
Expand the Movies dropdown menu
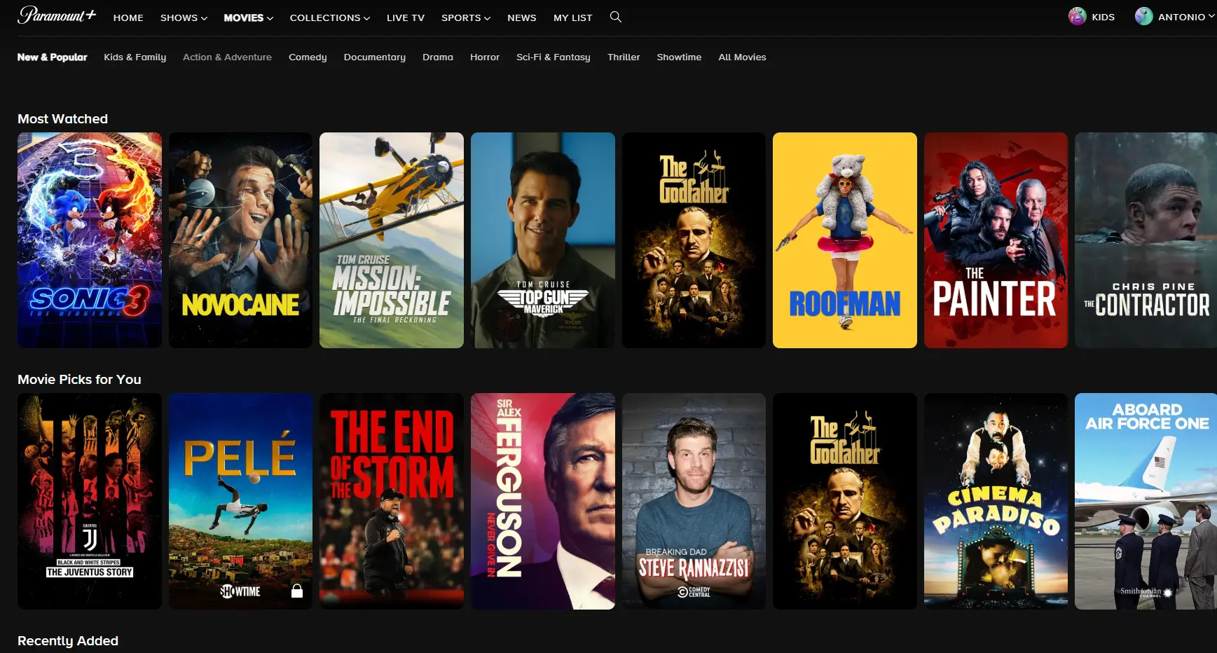[x=249, y=18]
